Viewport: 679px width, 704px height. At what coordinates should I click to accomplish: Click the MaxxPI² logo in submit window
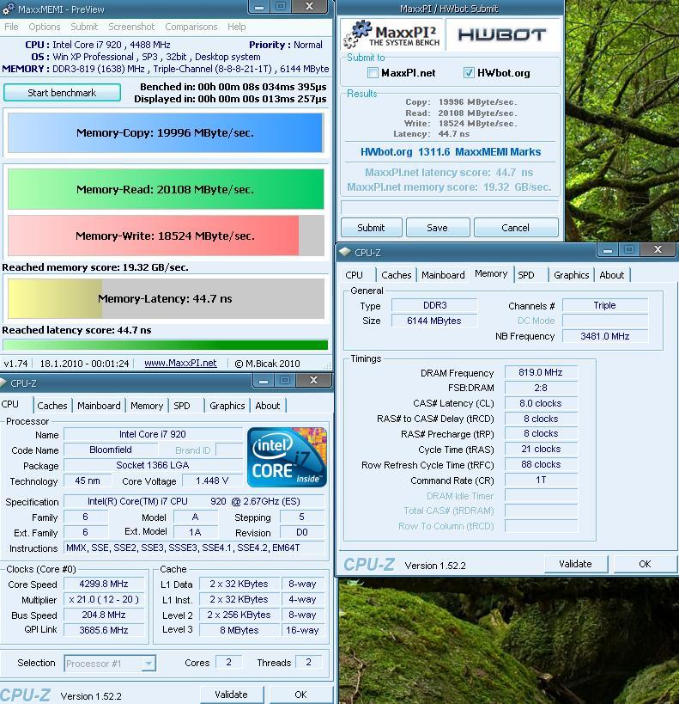click(391, 34)
